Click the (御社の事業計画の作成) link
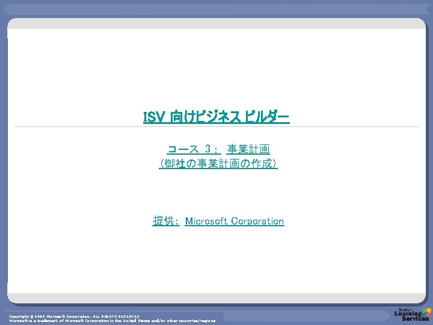Screen dimensions: 433x325 (x=218, y=164)
